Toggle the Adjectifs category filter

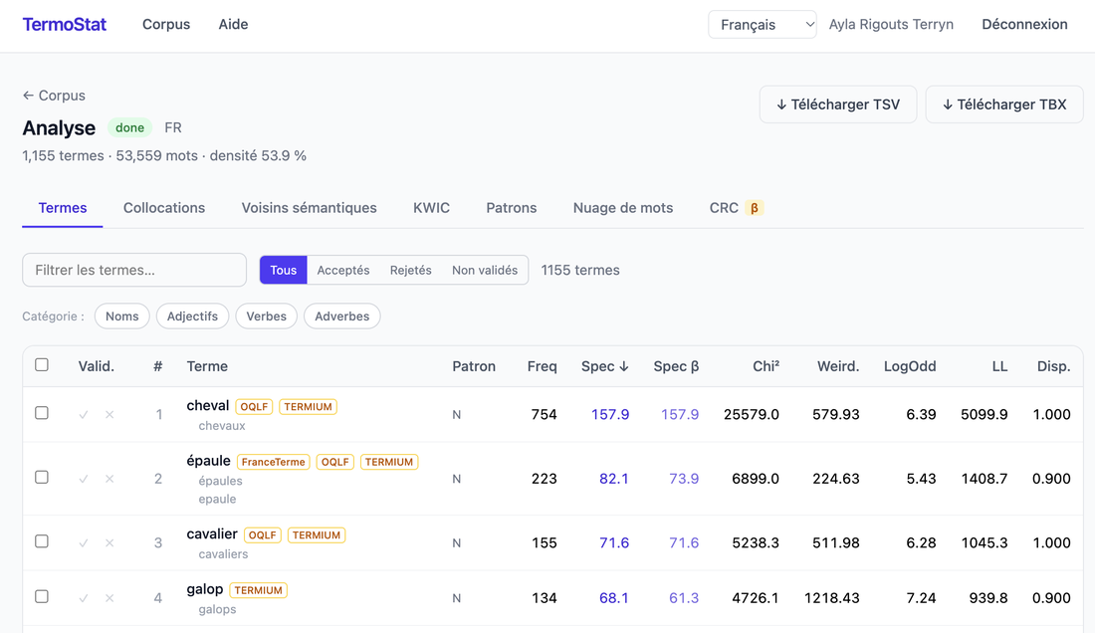pos(193,316)
